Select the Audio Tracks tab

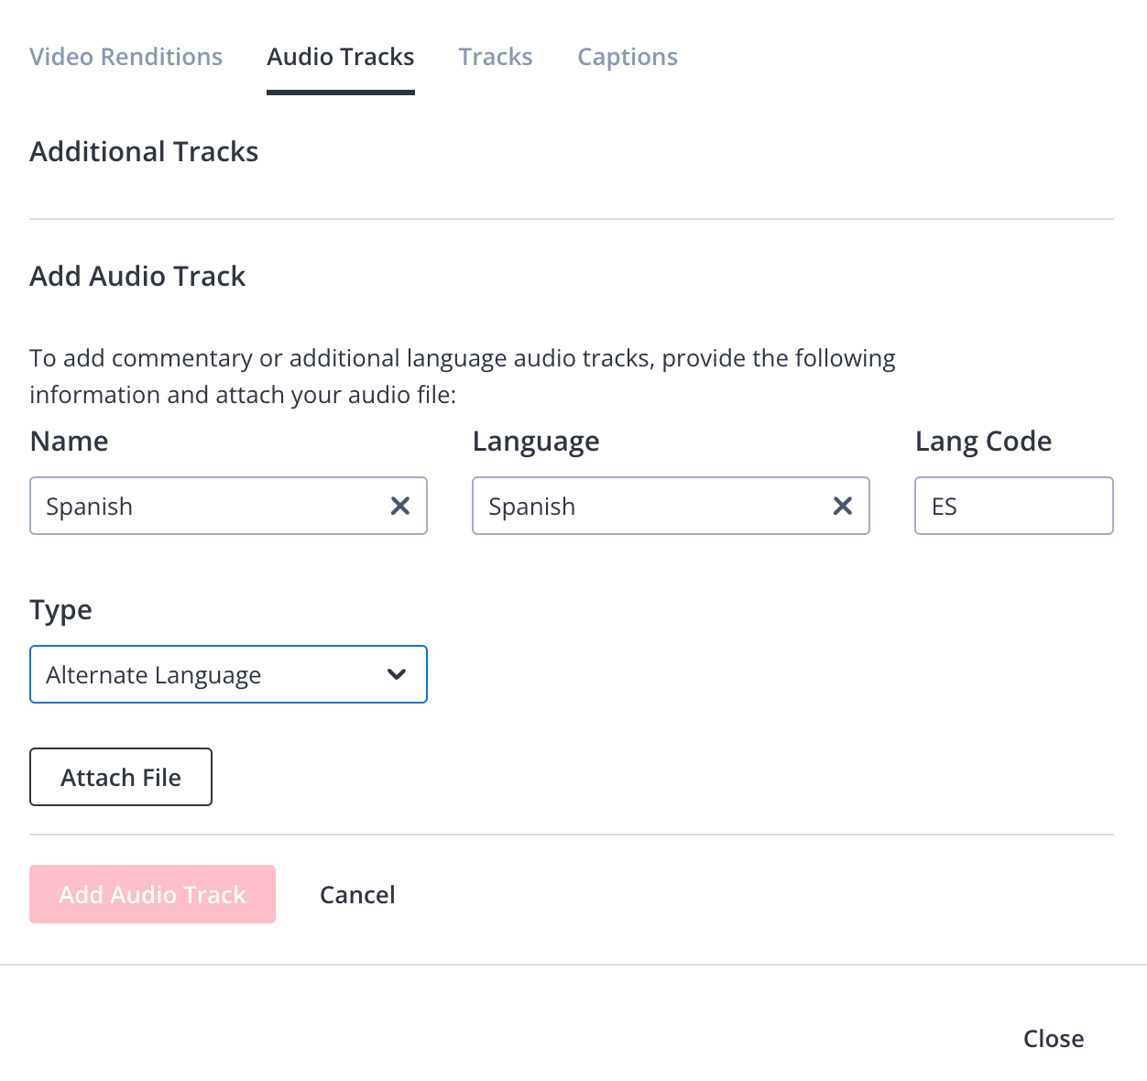[341, 57]
